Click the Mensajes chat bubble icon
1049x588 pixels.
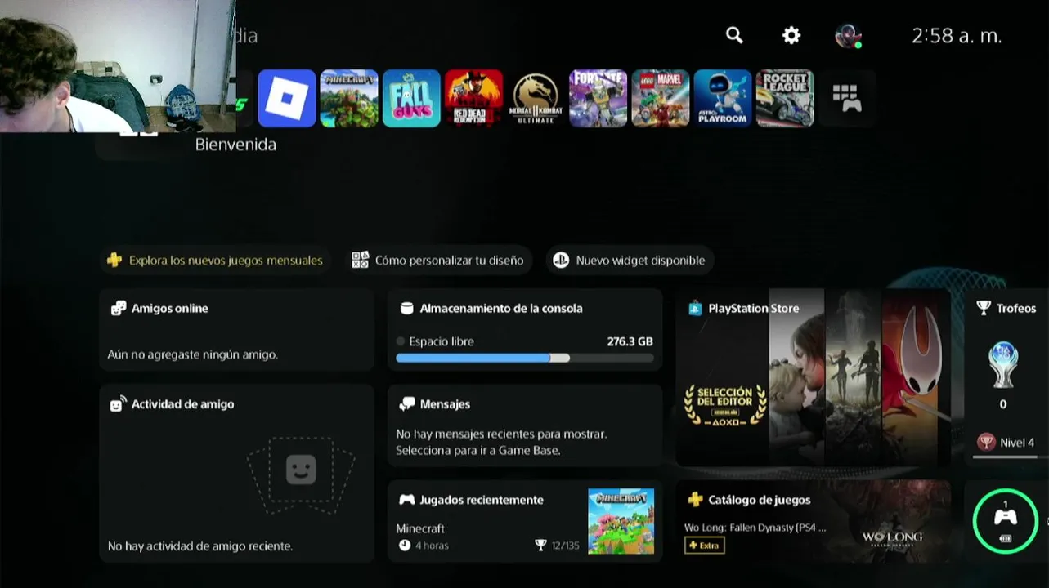[x=406, y=403]
